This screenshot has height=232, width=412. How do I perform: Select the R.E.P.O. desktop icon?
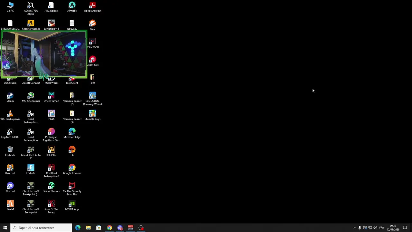51,151
